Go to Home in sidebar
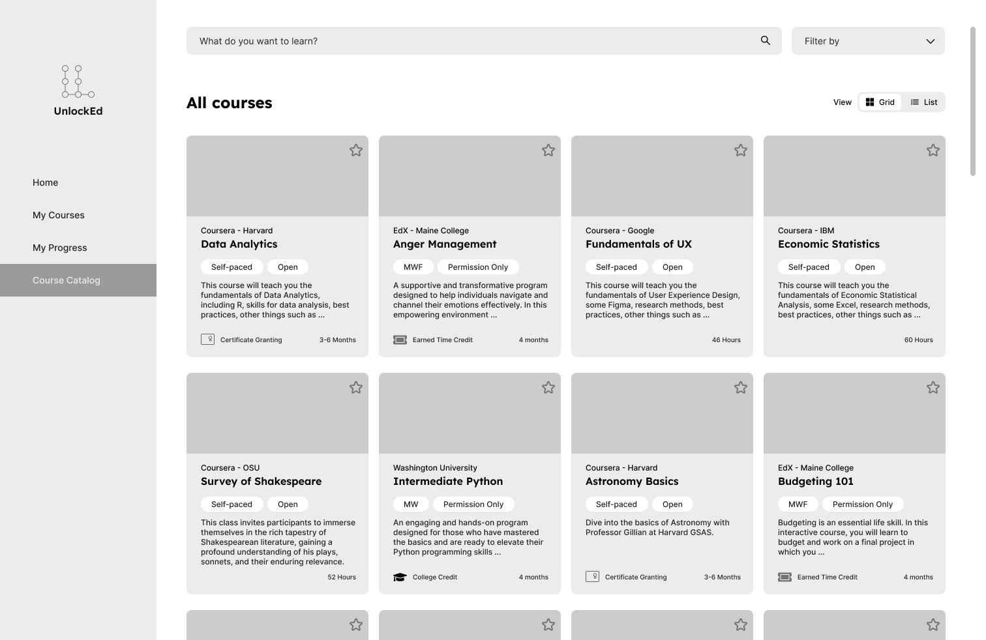986x640 pixels. [x=78, y=182]
